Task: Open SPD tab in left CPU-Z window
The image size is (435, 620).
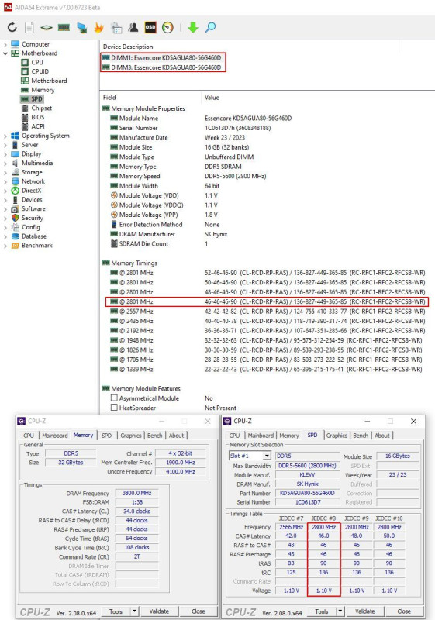Action: tap(106, 435)
